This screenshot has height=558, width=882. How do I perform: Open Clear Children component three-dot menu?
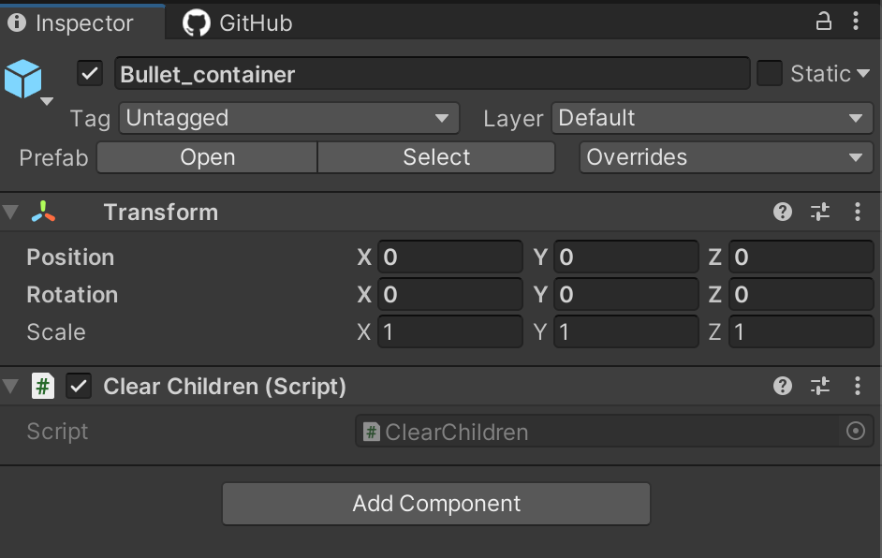[858, 386]
